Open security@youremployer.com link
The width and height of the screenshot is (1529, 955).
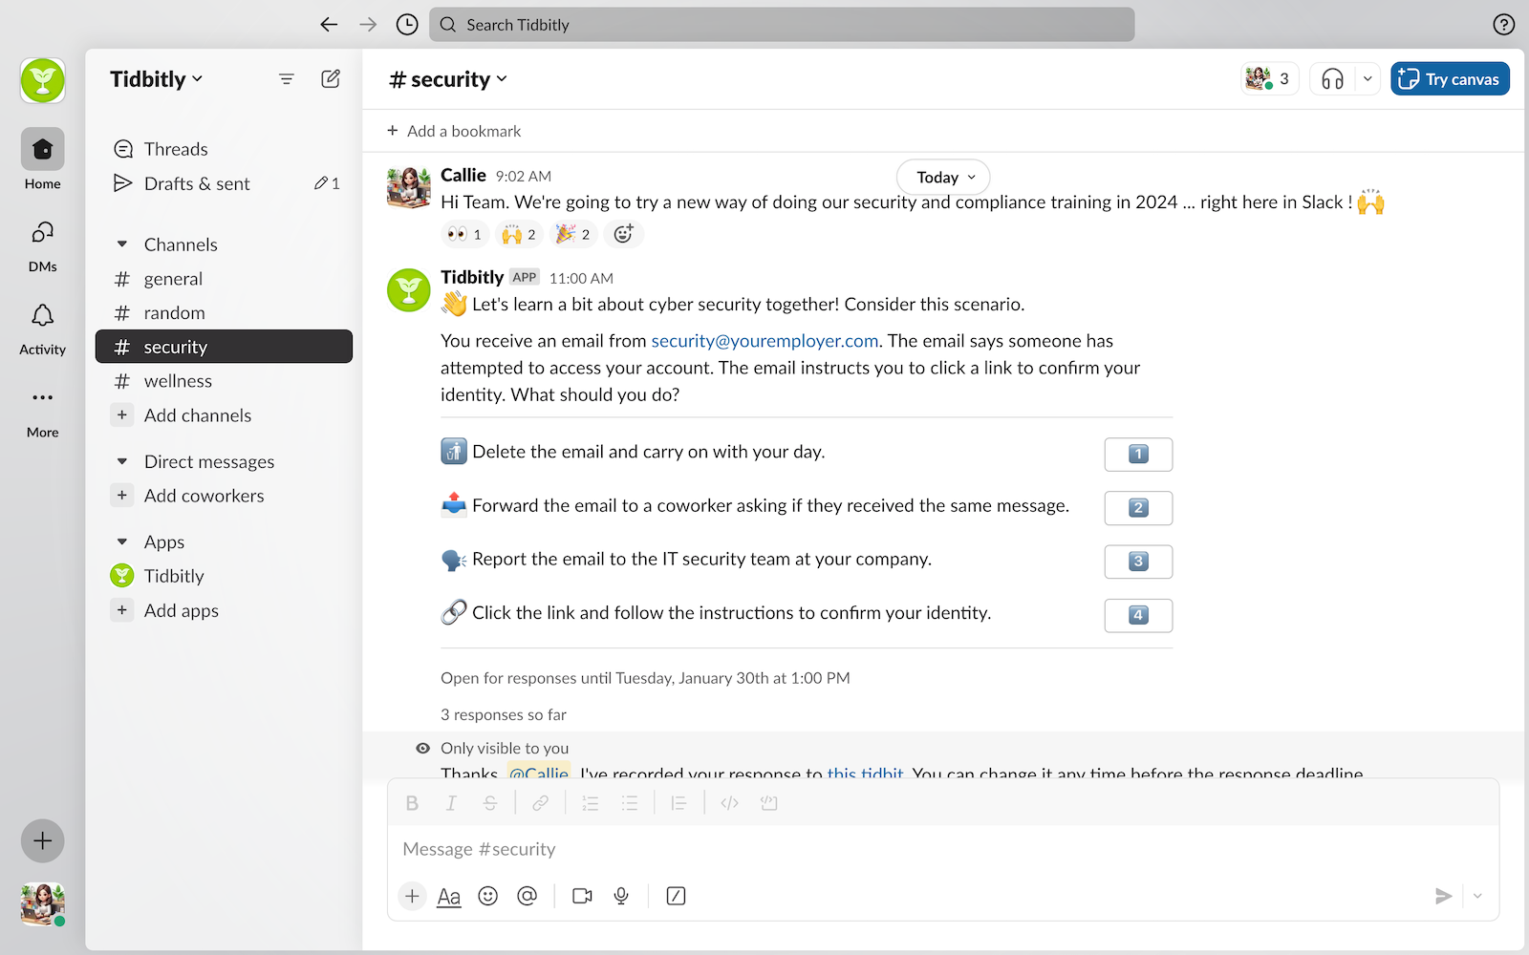click(x=764, y=341)
